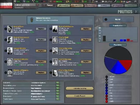Click the National Socialism ideology emblem
Screen dimensions: 140x105
pyautogui.click(x=32, y=20)
